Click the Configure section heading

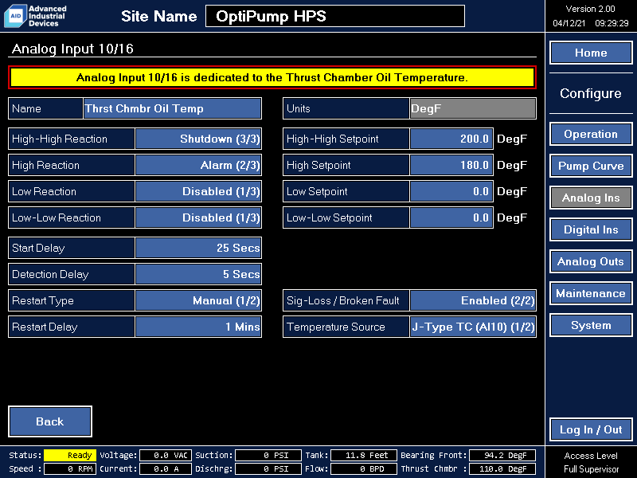(x=591, y=93)
